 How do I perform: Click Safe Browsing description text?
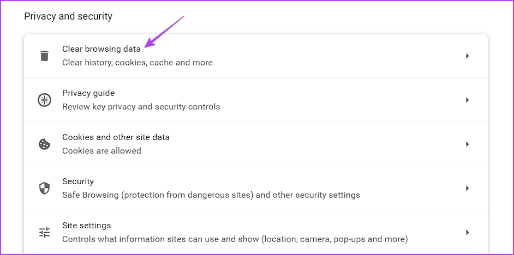click(x=211, y=196)
